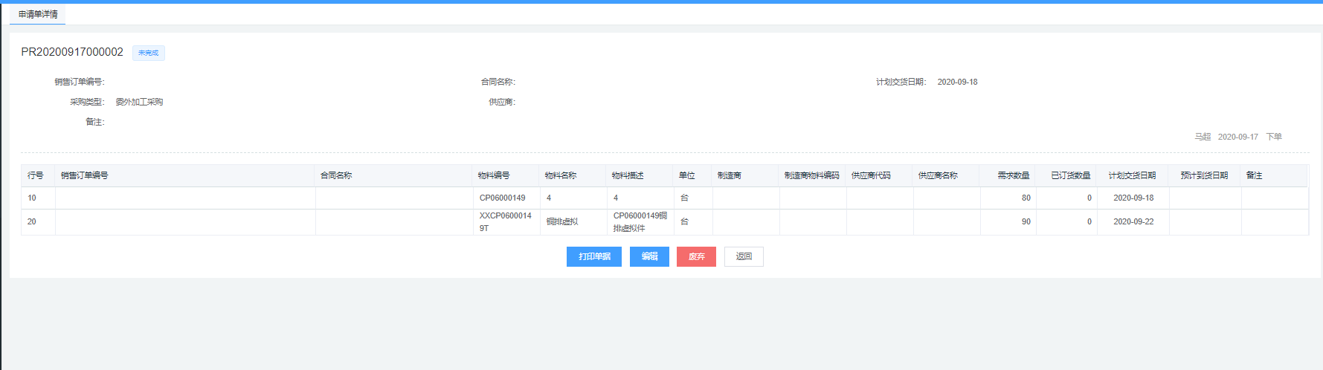Click the 预计到货日期 column header
The image size is (1323, 370).
point(1204,175)
